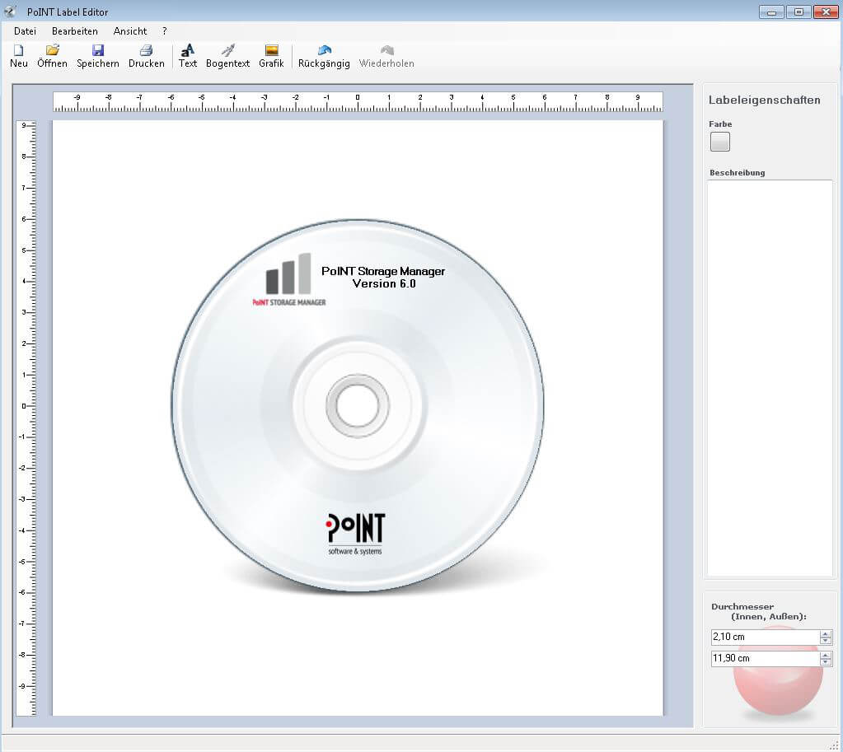Undo last action with Rückgängig
The height and width of the screenshot is (752, 843).
pos(324,56)
